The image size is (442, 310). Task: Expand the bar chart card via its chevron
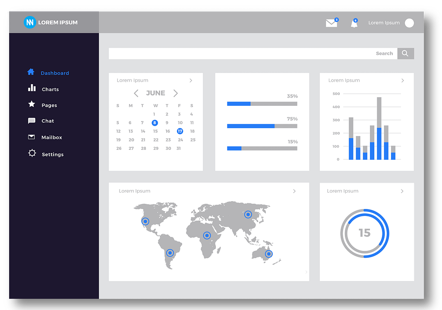point(402,80)
